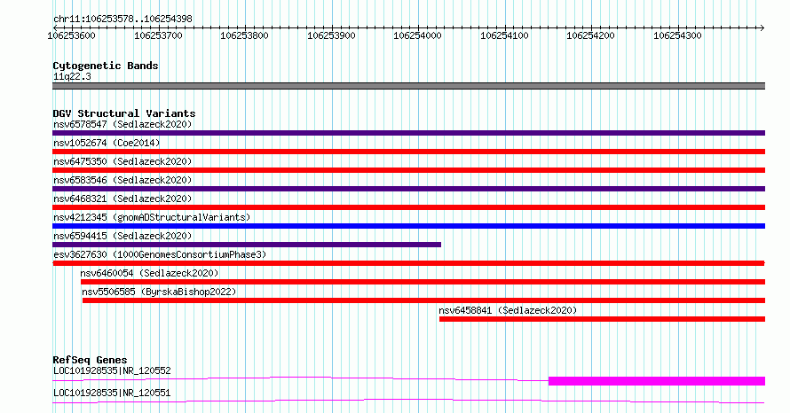Click the red bar under nsv6468321
The height and width of the screenshot is (413, 790).
[408, 207]
